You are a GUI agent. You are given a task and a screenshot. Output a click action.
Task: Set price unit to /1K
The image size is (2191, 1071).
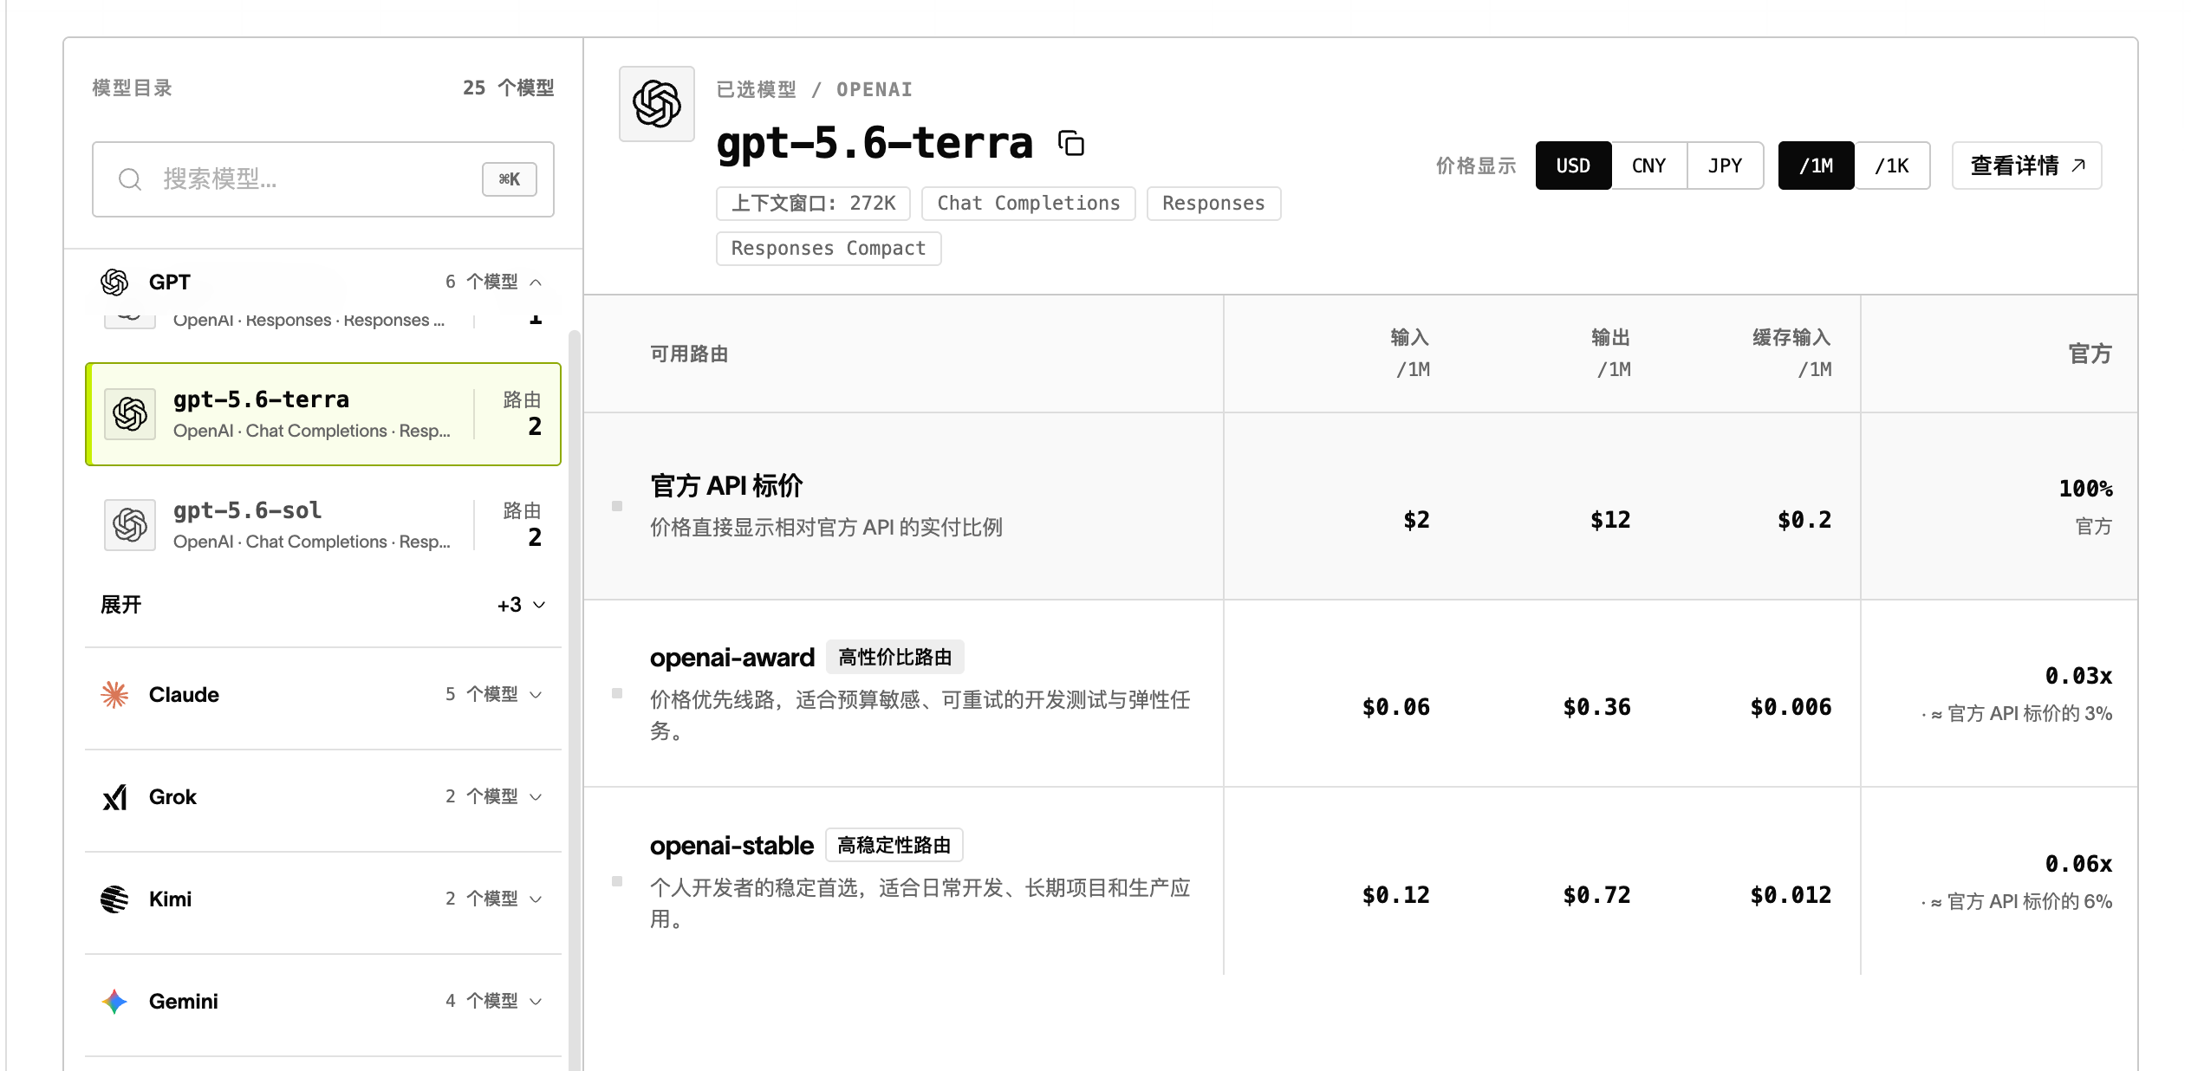pyautogui.click(x=1892, y=166)
